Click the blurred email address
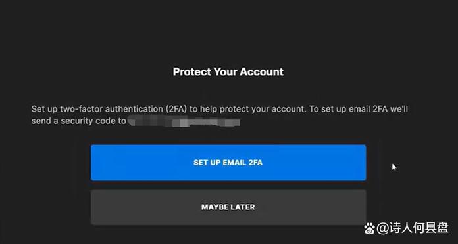The width and height of the screenshot is (458, 244). (x=184, y=121)
